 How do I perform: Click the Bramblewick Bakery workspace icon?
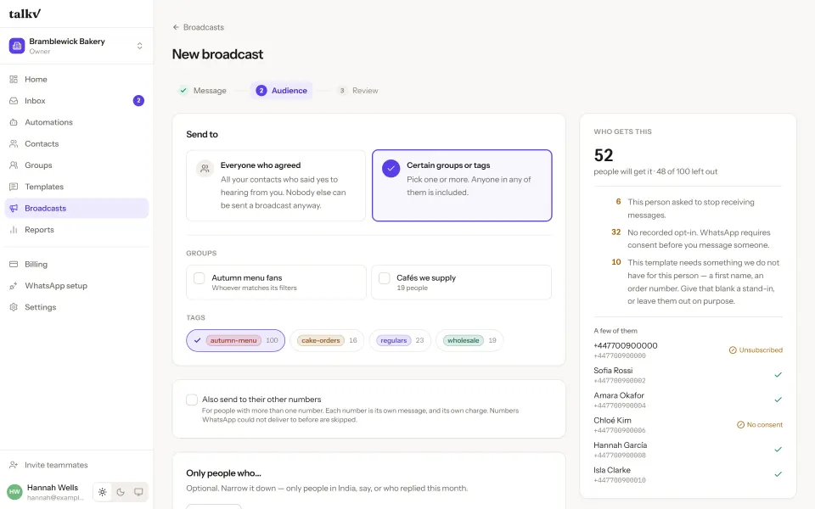point(17,46)
